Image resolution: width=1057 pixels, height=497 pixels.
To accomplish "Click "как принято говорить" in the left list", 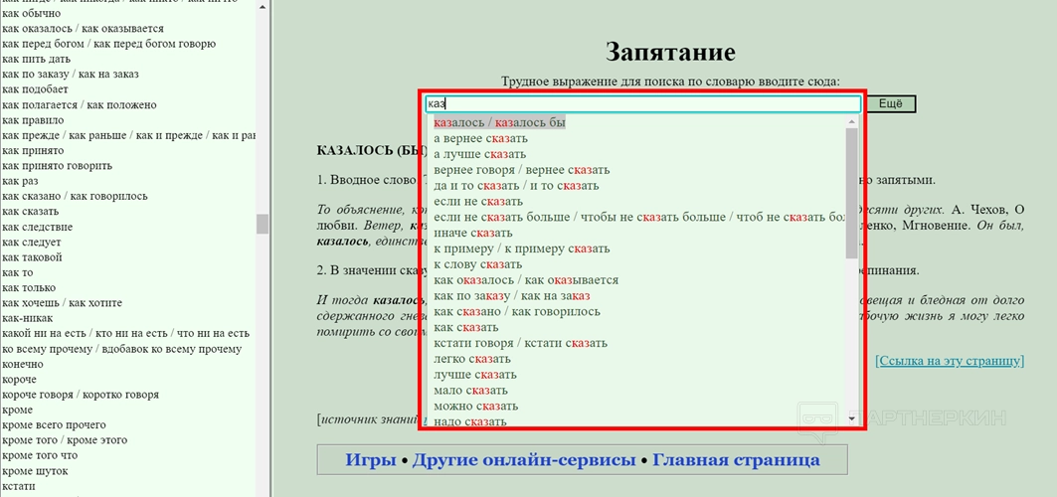I will pos(58,166).
